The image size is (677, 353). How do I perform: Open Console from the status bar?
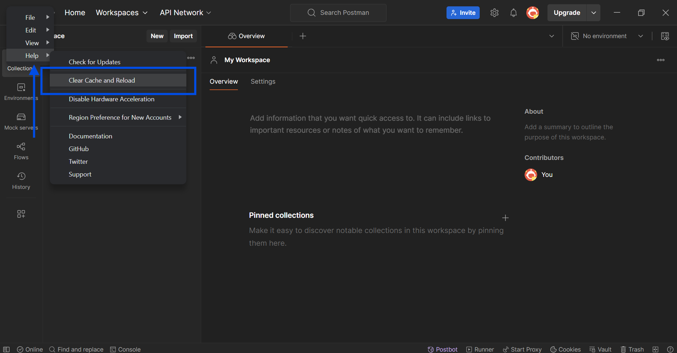[125, 349]
